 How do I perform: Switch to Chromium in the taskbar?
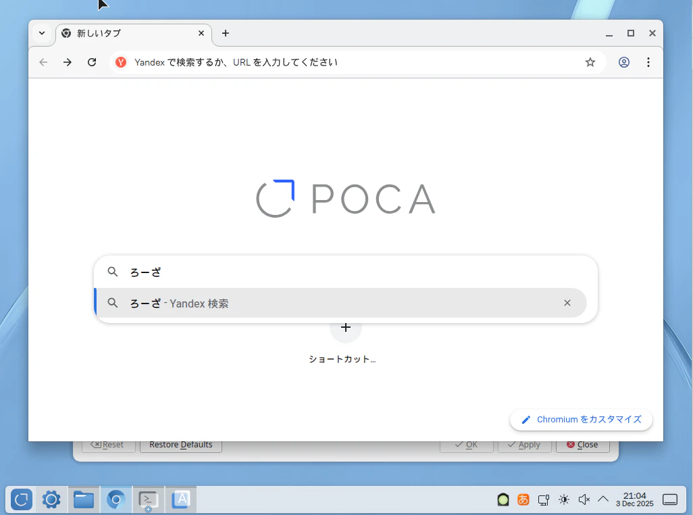[x=115, y=499]
